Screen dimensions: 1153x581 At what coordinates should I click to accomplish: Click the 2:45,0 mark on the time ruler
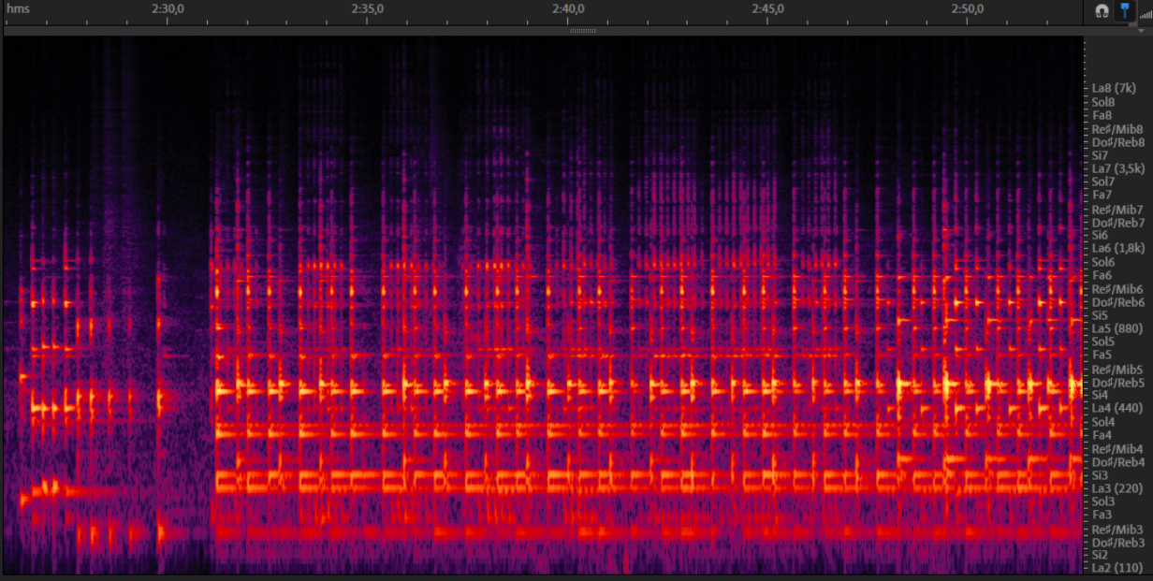pyautogui.click(x=767, y=9)
